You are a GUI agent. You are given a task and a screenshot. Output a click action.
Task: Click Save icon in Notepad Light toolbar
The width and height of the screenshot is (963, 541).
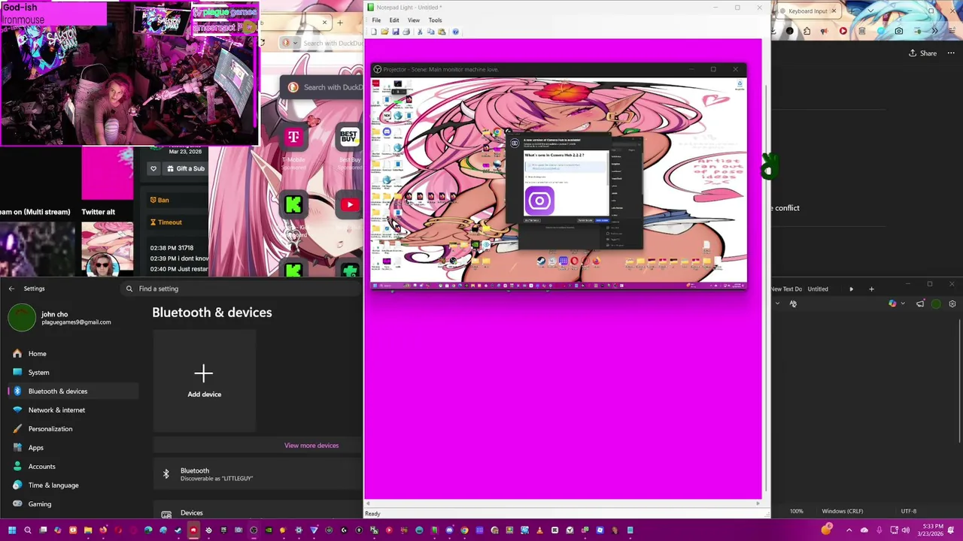point(396,32)
